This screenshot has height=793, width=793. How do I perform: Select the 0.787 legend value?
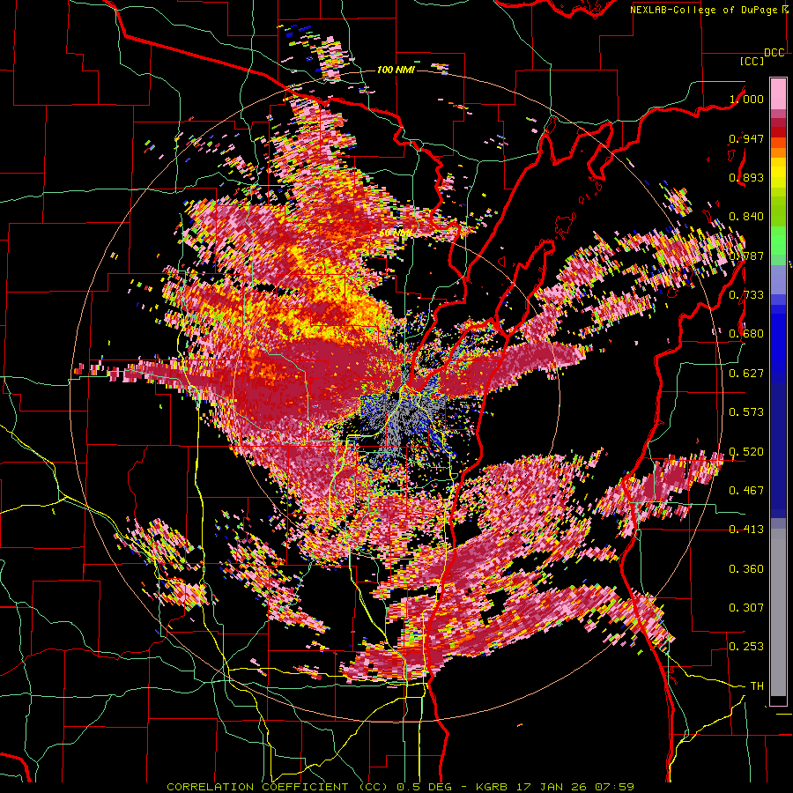(x=746, y=256)
